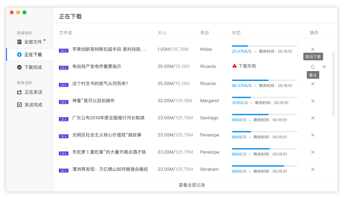This screenshot has height=198, width=345.
Task: Click the 大小 column header
Action: tap(162, 33)
